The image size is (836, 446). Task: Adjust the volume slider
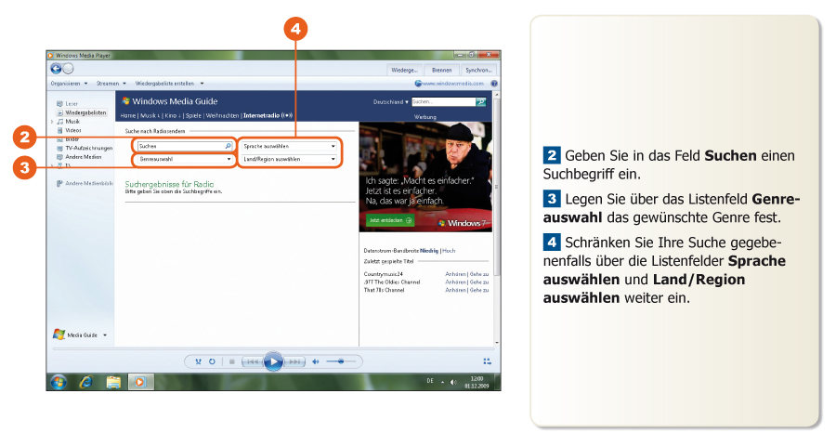340,361
